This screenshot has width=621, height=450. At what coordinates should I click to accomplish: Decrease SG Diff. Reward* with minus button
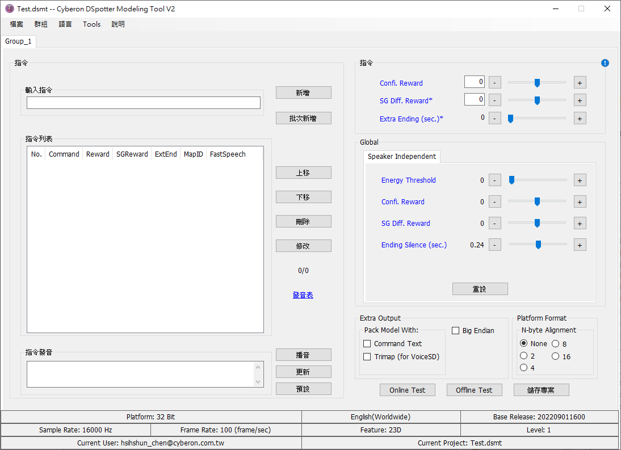[x=494, y=100]
